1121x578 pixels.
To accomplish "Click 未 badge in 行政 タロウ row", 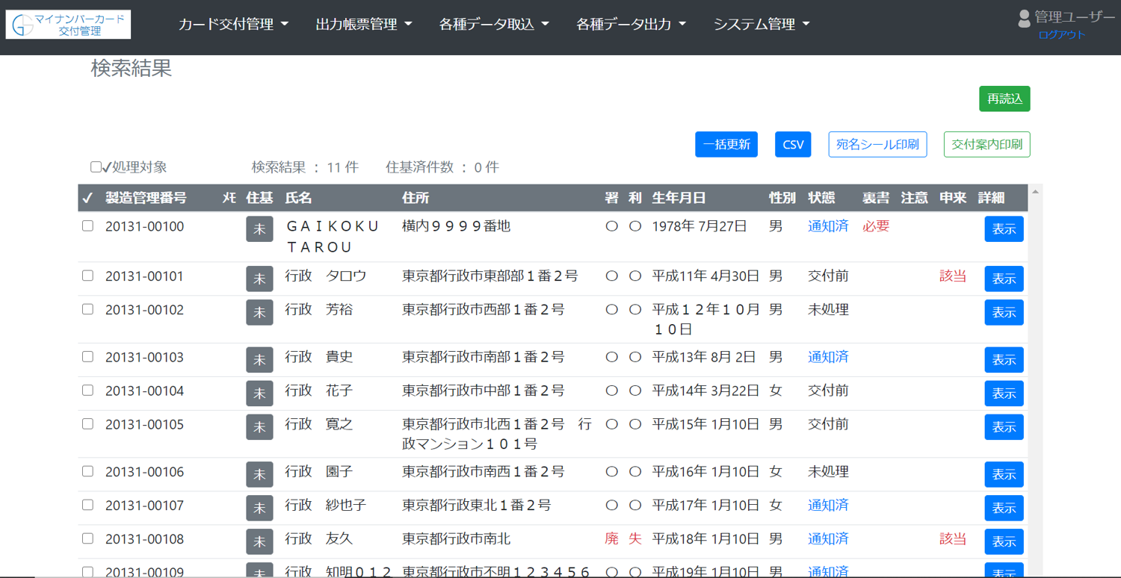I will point(259,279).
